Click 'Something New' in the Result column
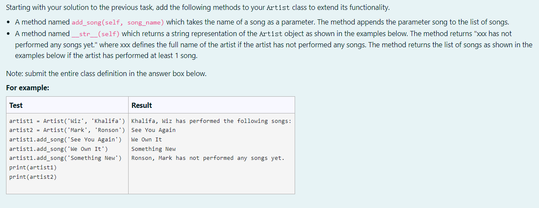Image resolution: width=539 pixels, height=208 pixels. point(154,149)
